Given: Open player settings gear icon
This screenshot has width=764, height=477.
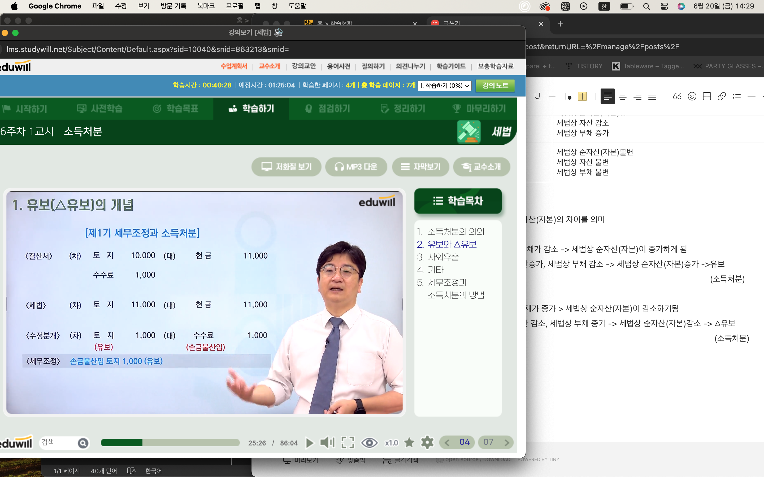Looking at the screenshot, I should click(427, 443).
